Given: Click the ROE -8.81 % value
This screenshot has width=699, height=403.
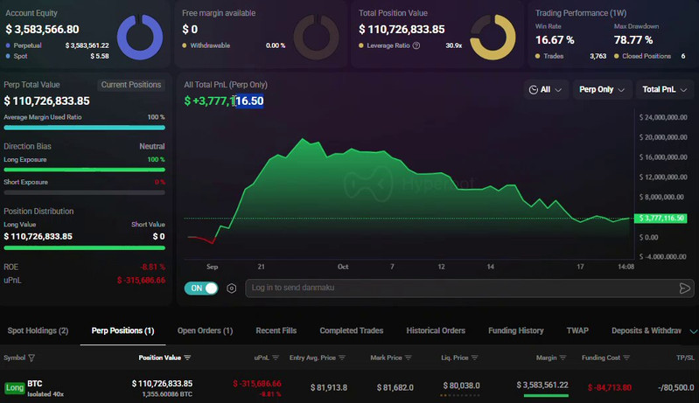Looking at the screenshot, I should click(x=152, y=267).
